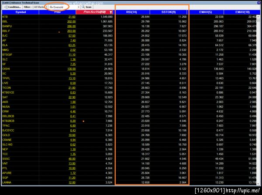Select the TPIPL symbol row
Screen dimensions: 262x195
129,78
